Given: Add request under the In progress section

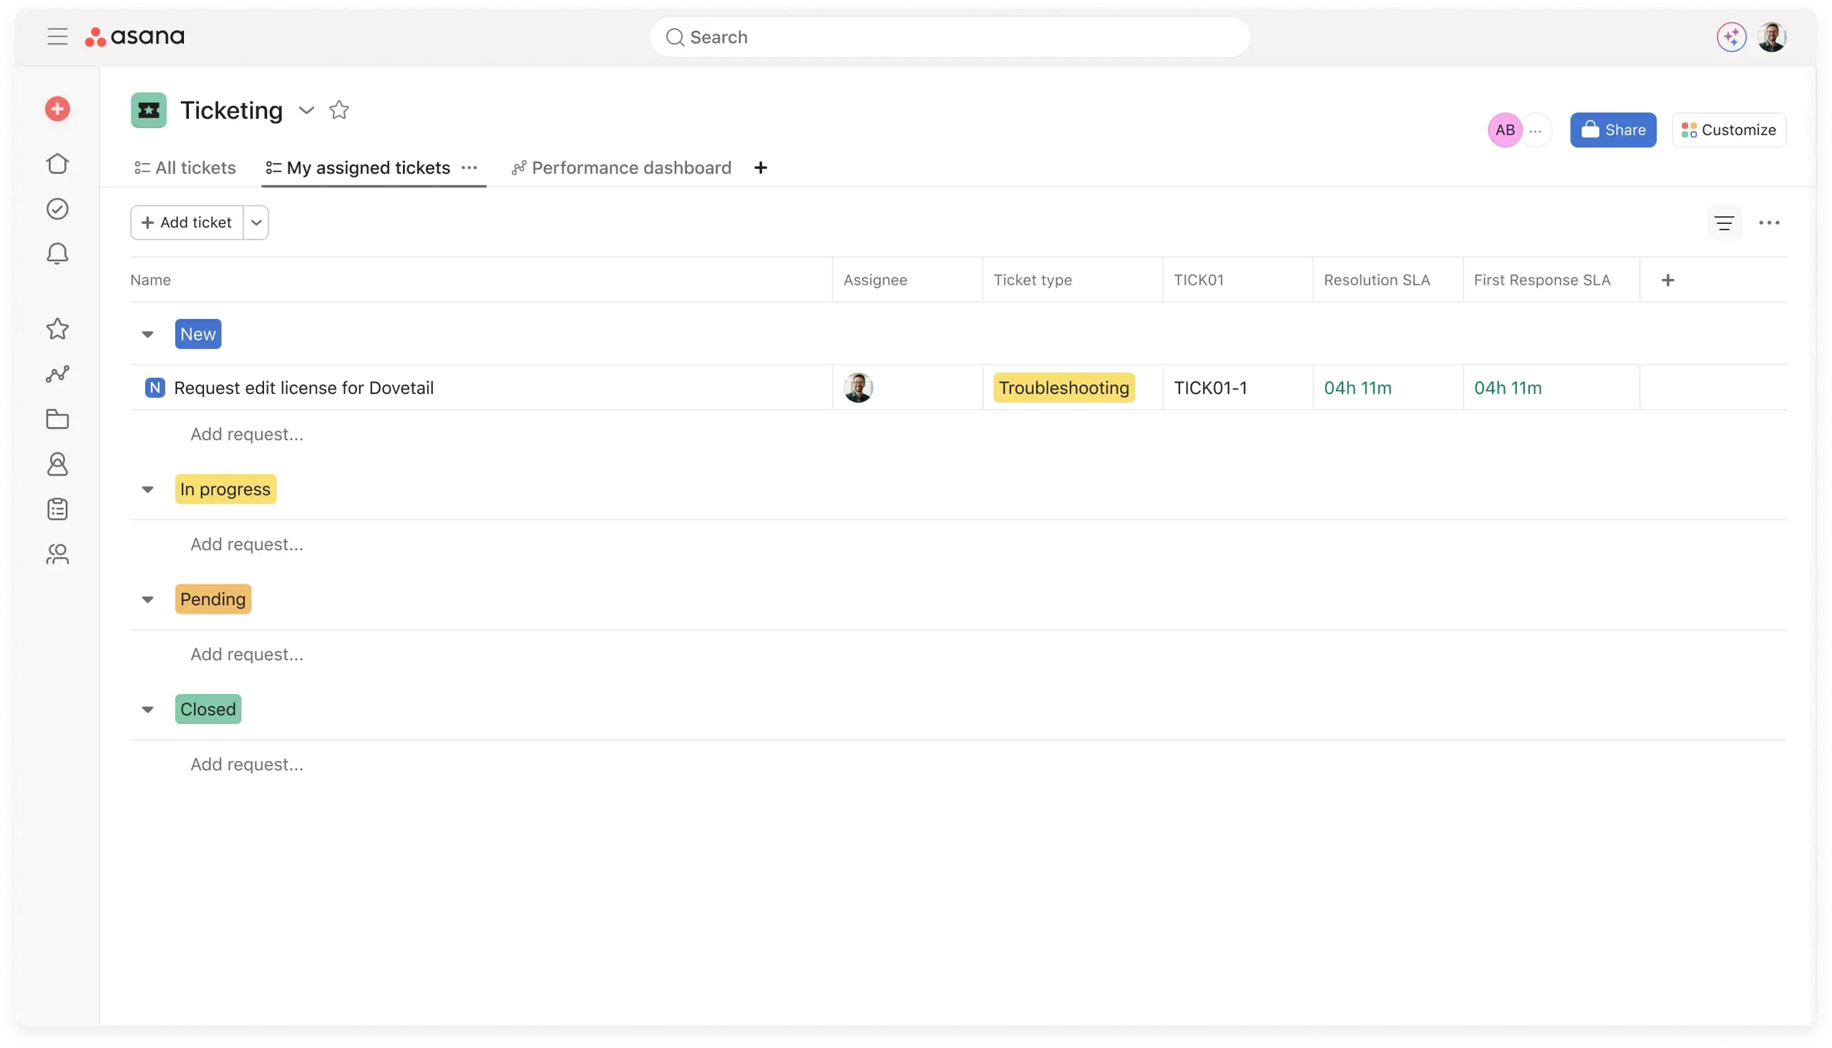Looking at the screenshot, I should (x=246, y=544).
